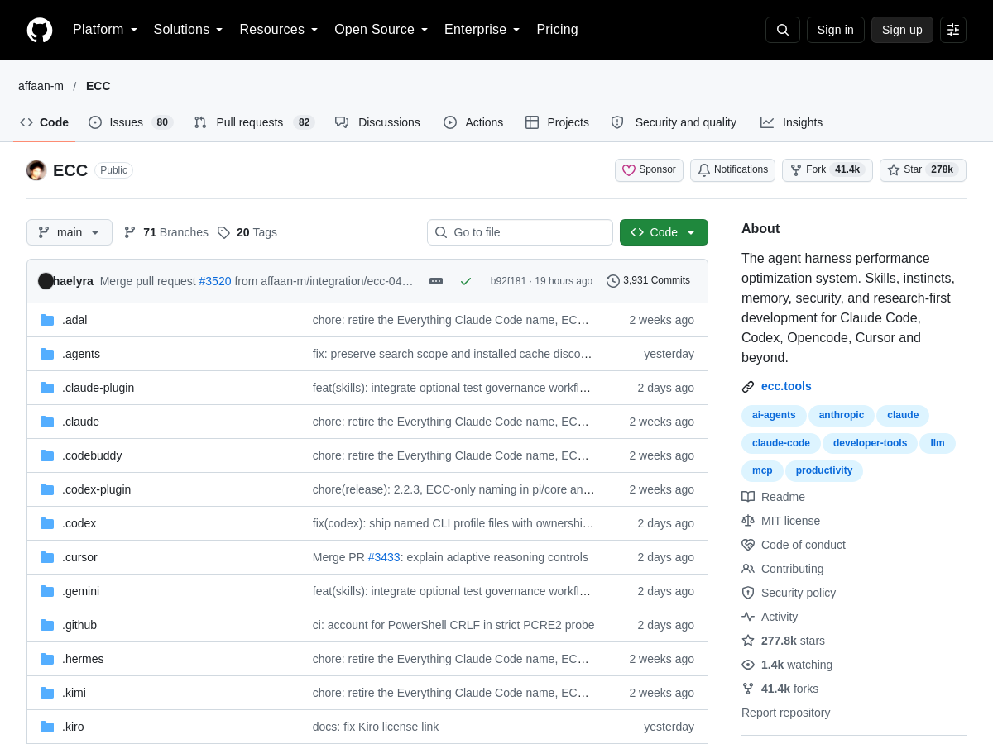Open the Enterprise dropdown menu

click(482, 30)
